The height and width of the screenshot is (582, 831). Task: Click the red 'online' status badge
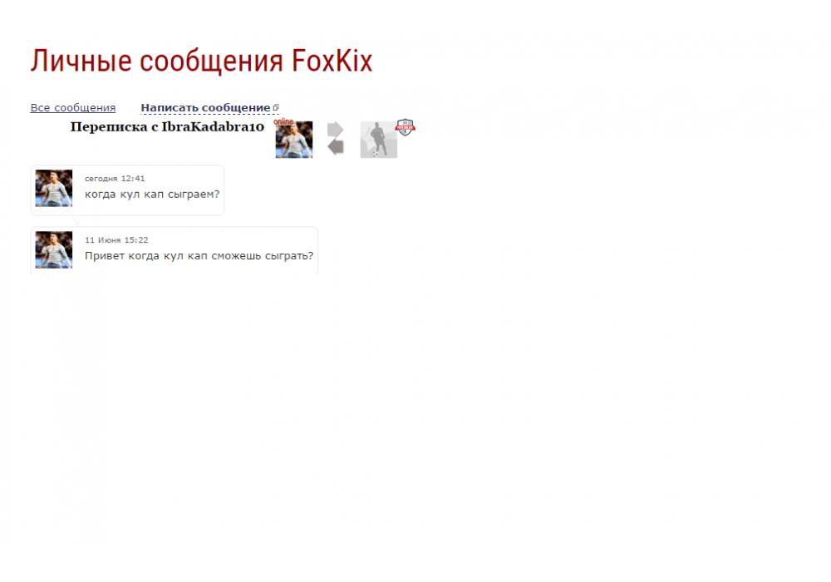(x=283, y=122)
